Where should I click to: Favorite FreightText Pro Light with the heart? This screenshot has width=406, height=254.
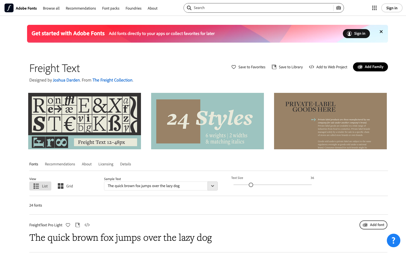click(68, 225)
